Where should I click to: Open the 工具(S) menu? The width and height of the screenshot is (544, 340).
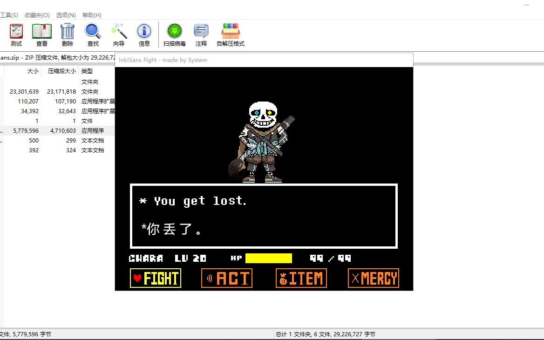click(10, 15)
